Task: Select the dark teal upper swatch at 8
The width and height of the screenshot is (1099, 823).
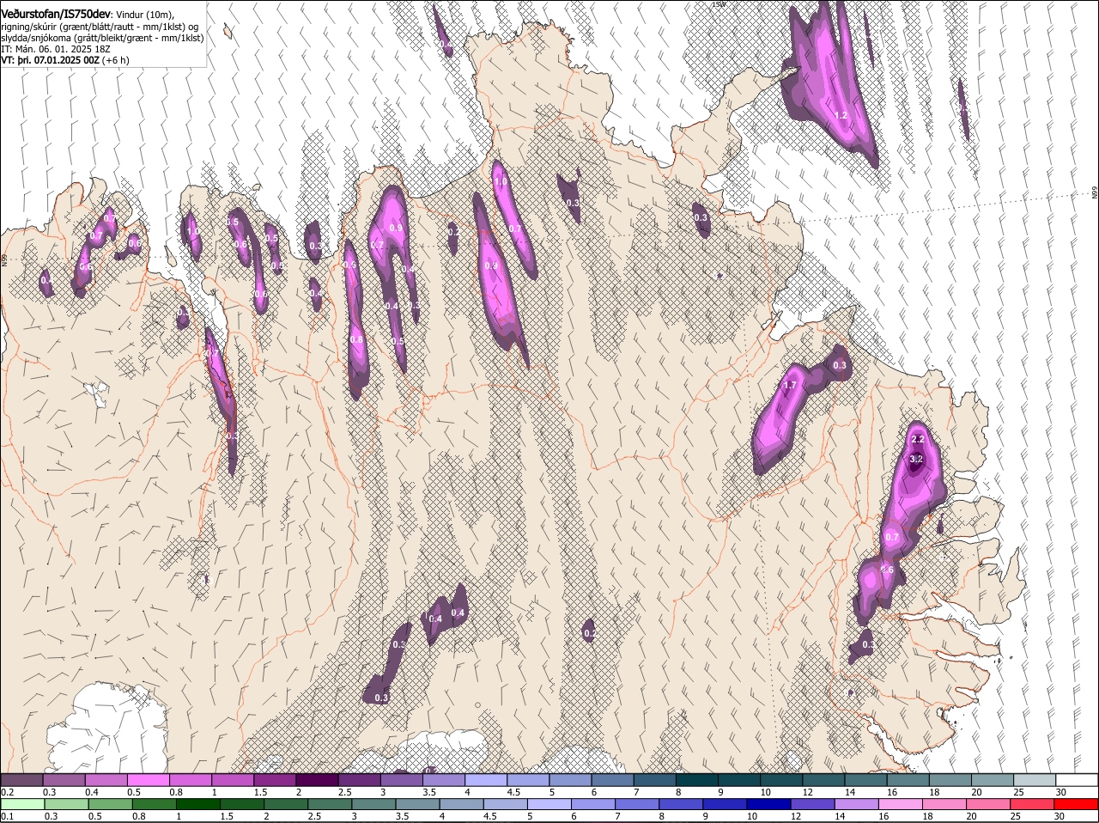Action: point(697,779)
